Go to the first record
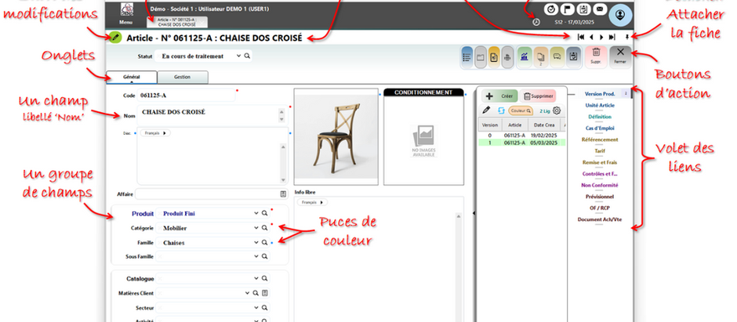Image resolution: width=737 pixels, height=322 pixels. (581, 37)
